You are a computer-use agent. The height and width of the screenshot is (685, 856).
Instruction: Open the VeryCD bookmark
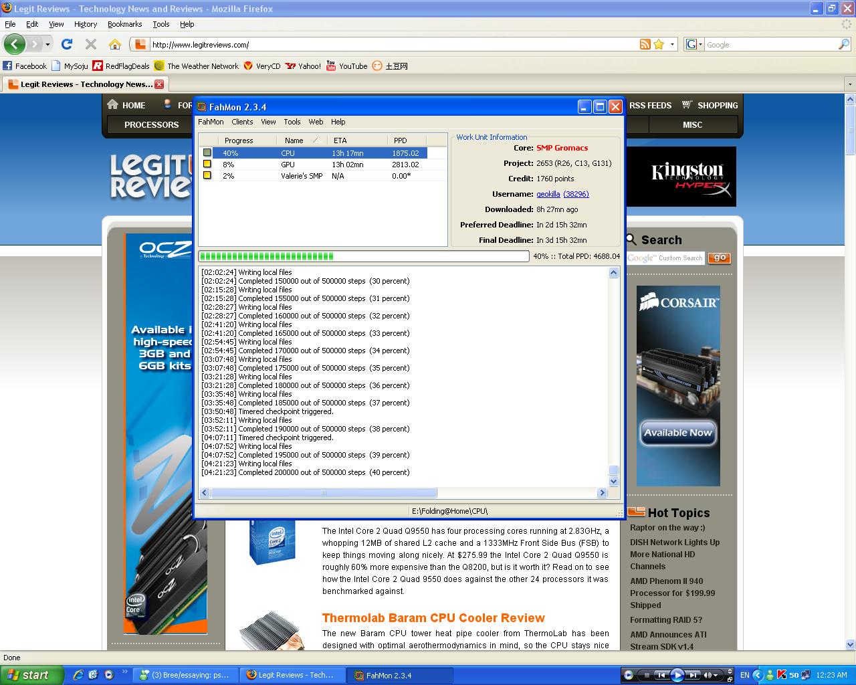(x=261, y=66)
